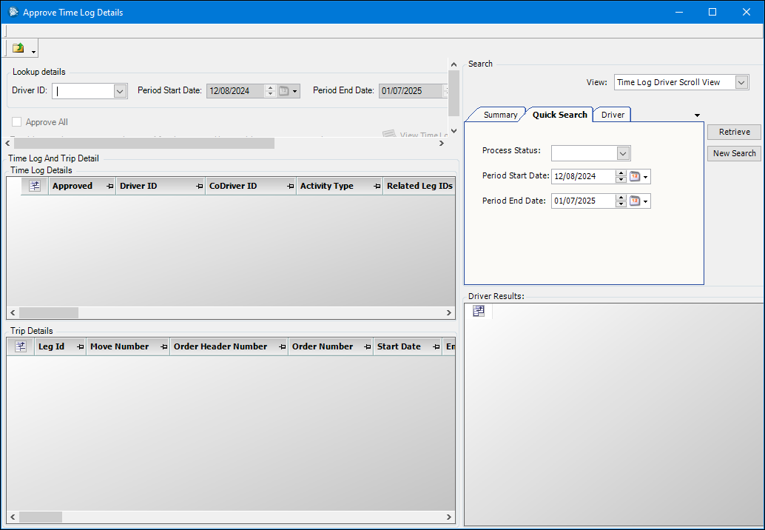This screenshot has height=530, width=765.
Task: Increment search Period Start Date spinner up
Action: point(621,173)
